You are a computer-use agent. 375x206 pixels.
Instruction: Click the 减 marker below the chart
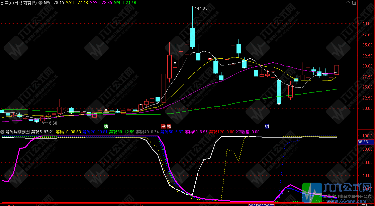[x=106, y=127]
